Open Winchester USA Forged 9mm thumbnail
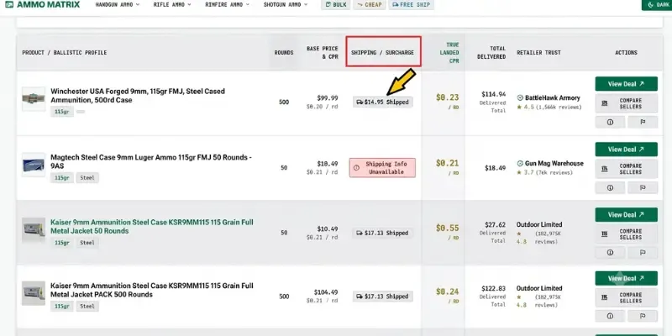Screen dimensions: 672x336 click(x=34, y=99)
